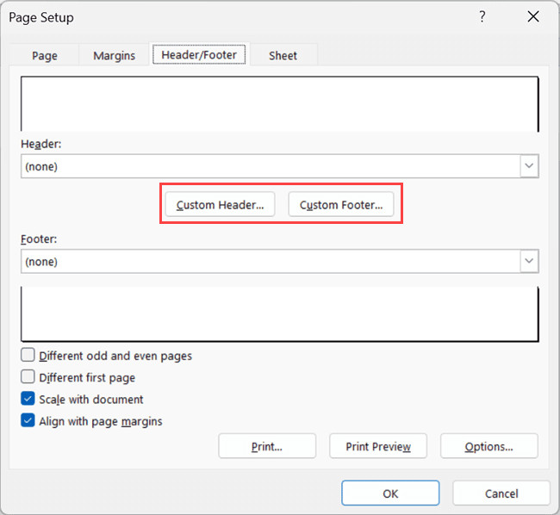Image resolution: width=560 pixels, height=515 pixels.
Task: Go to the Sheet tab
Action: click(283, 55)
